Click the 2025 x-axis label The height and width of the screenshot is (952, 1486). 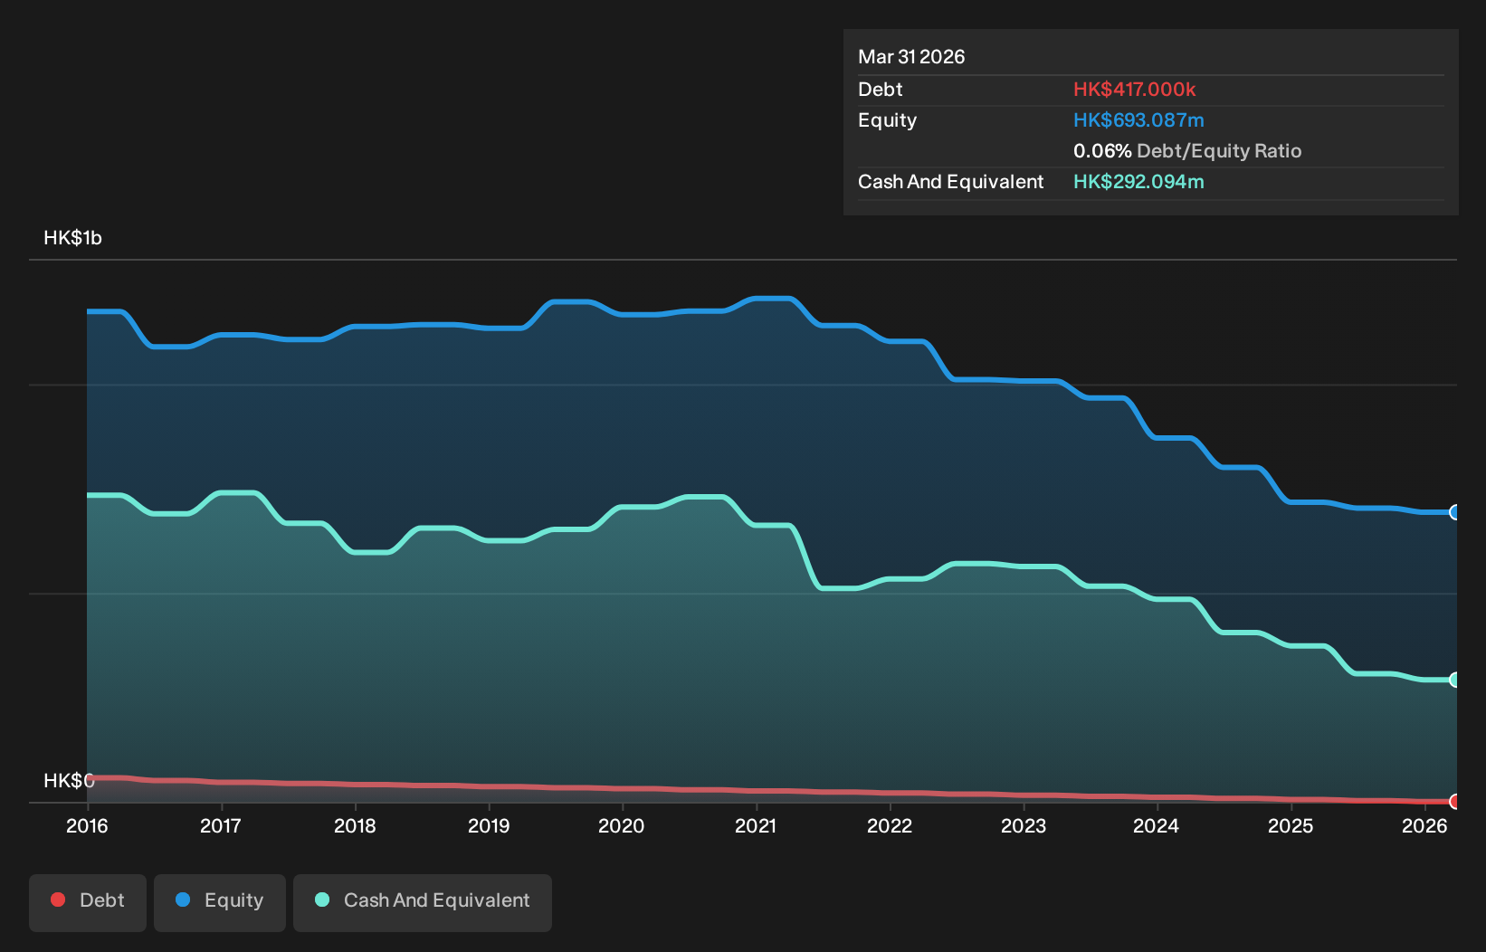[1291, 825]
